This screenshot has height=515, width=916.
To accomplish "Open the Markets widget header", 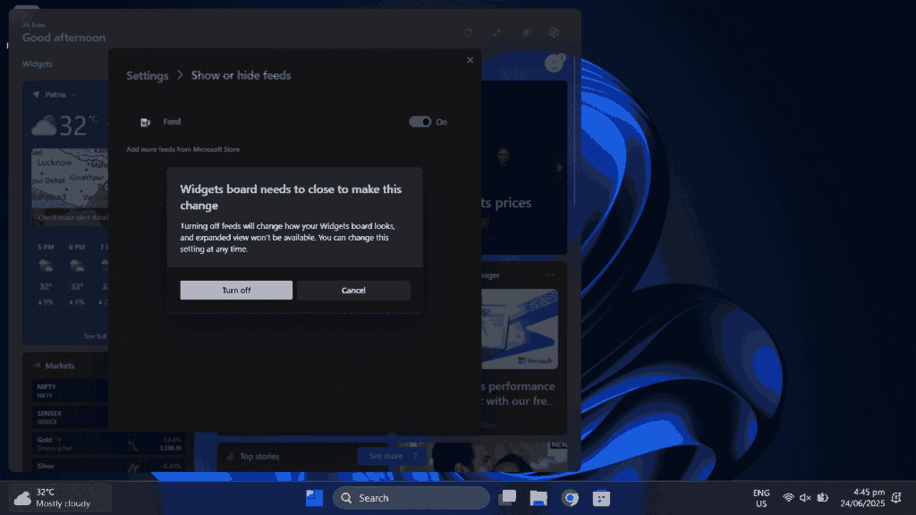I will pos(60,366).
